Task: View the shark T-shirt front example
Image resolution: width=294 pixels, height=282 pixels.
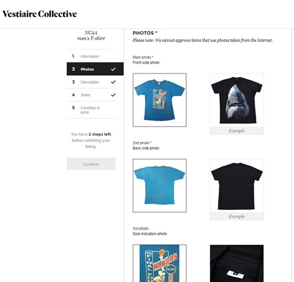Action: pos(237,100)
